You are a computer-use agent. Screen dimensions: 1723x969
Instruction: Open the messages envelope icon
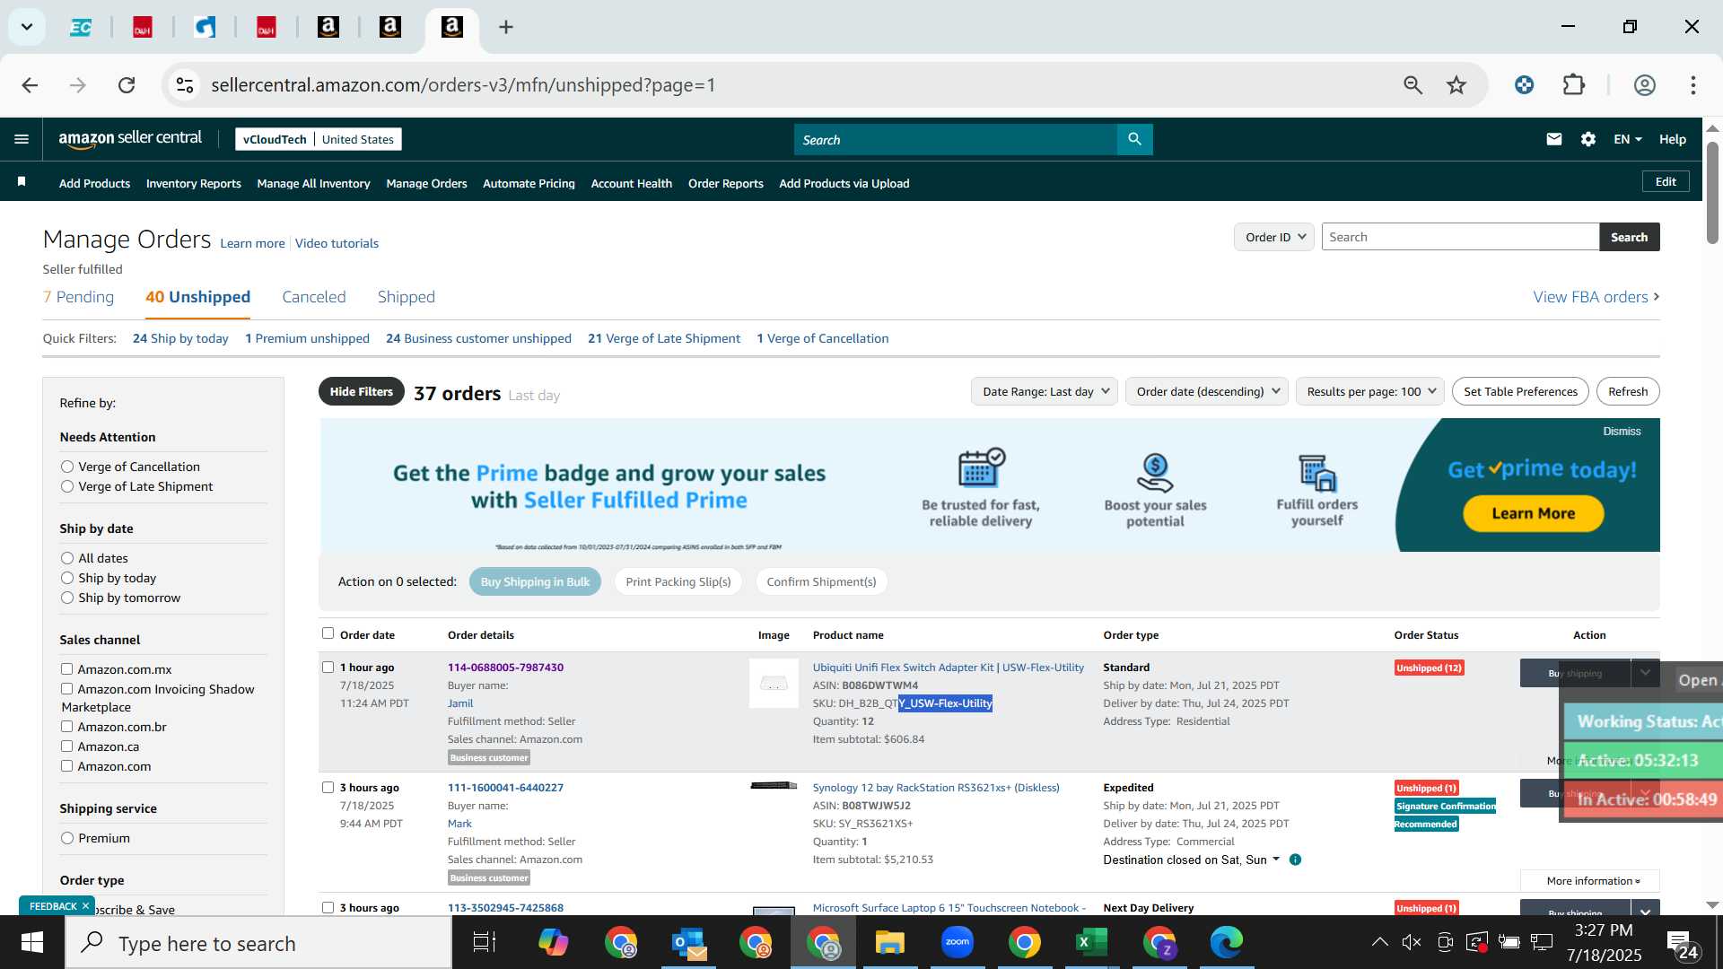pos(1553,139)
